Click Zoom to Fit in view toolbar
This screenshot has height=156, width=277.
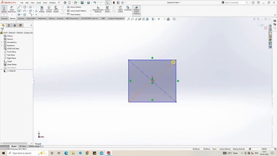click(x=129, y=19)
